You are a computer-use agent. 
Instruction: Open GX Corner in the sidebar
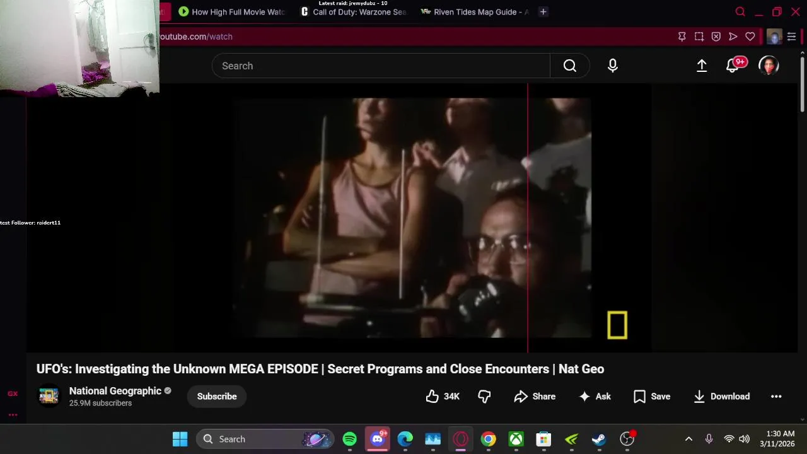(x=13, y=393)
